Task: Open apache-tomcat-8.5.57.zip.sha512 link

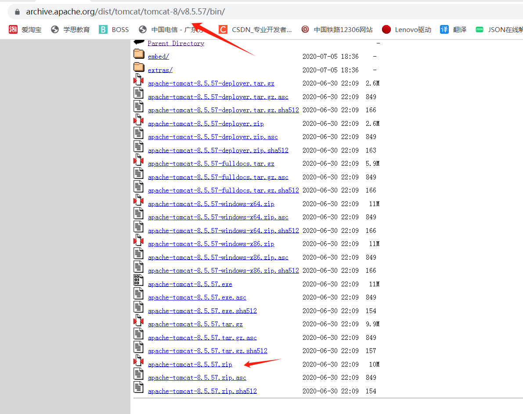Action: 202,391
